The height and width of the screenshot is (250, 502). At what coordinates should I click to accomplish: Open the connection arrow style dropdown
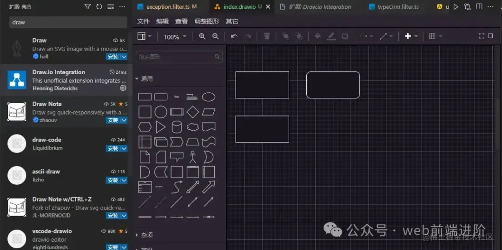(367, 36)
